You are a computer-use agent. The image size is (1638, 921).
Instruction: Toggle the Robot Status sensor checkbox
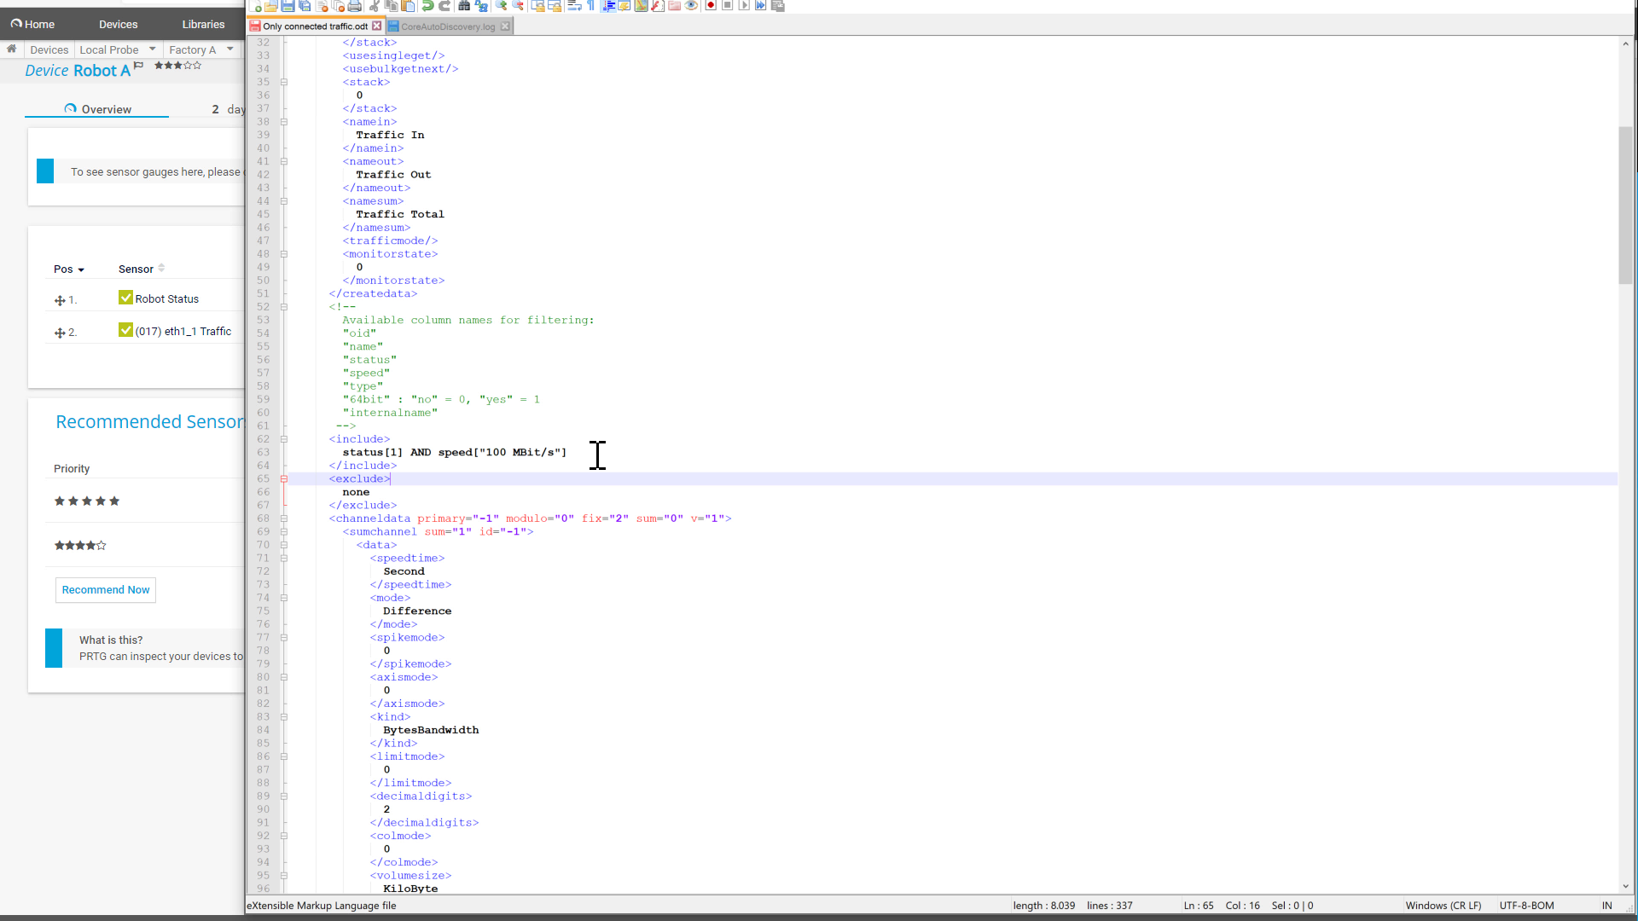pyautogui.click(x=125, y=298)
